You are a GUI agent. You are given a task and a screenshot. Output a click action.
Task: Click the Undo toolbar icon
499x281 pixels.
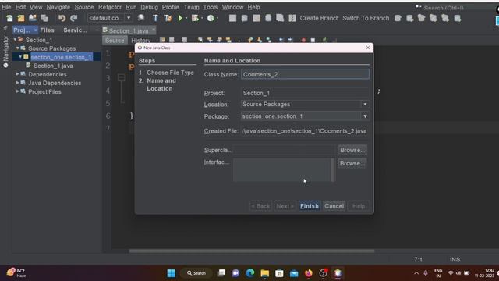tap(62, 18)
